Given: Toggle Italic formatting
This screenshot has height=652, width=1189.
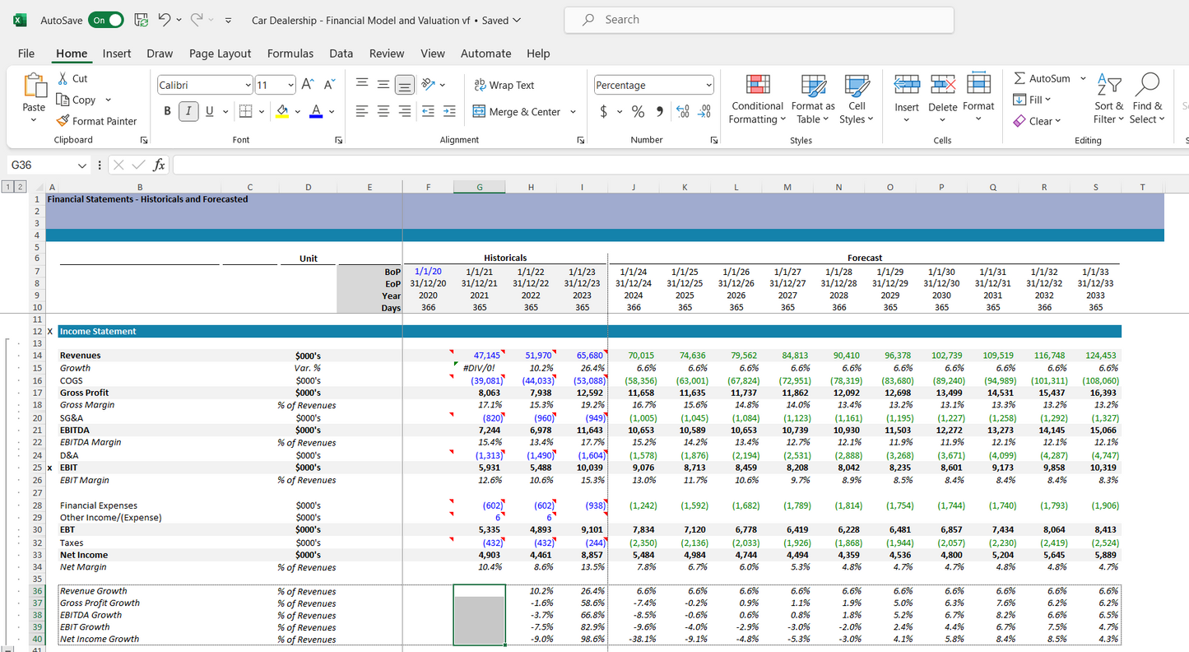Looking at the screenshot, I should pyautogui.click(x=188, y=112).
